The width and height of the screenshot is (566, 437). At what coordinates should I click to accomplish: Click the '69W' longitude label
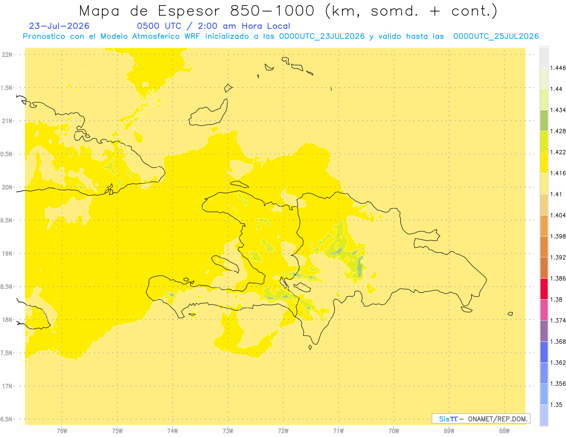449,430
